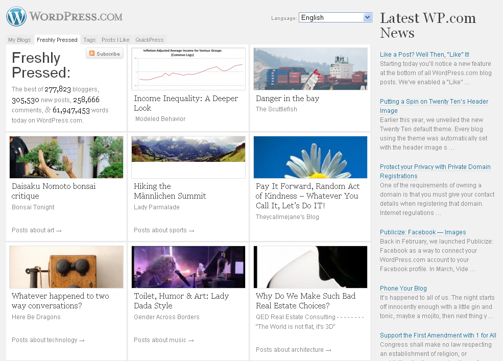
Task: Read 'Why Do We Make Such Bad Real Estate Choices?'
Action: 306,301
